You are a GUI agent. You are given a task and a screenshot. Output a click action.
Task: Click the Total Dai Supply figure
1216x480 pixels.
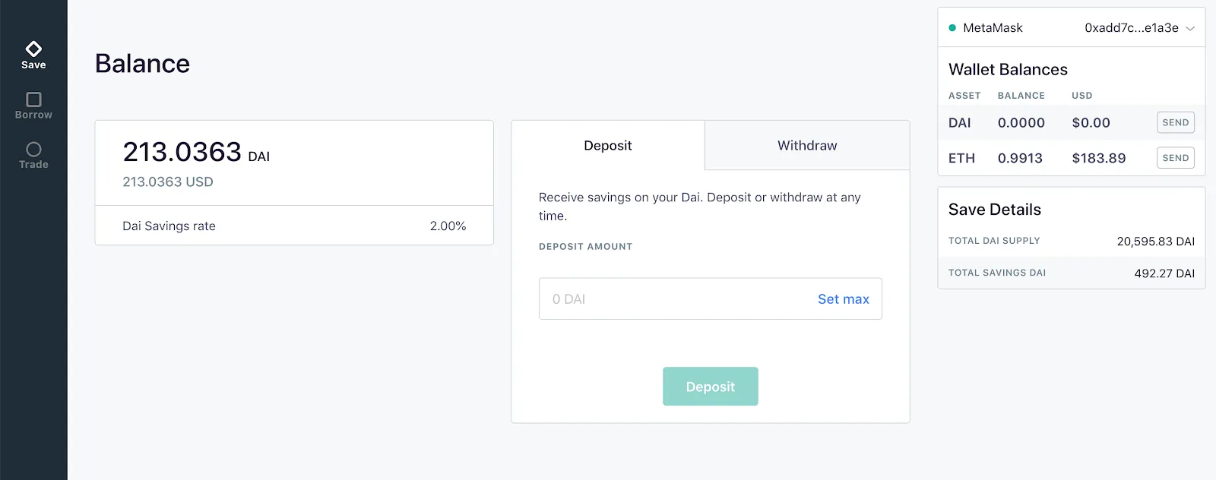[1155, 241]
